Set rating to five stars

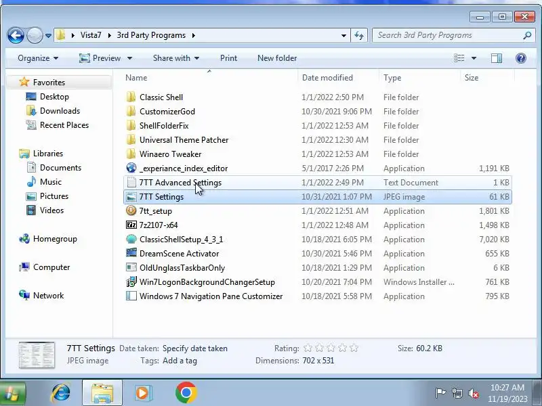pos(354,348)
